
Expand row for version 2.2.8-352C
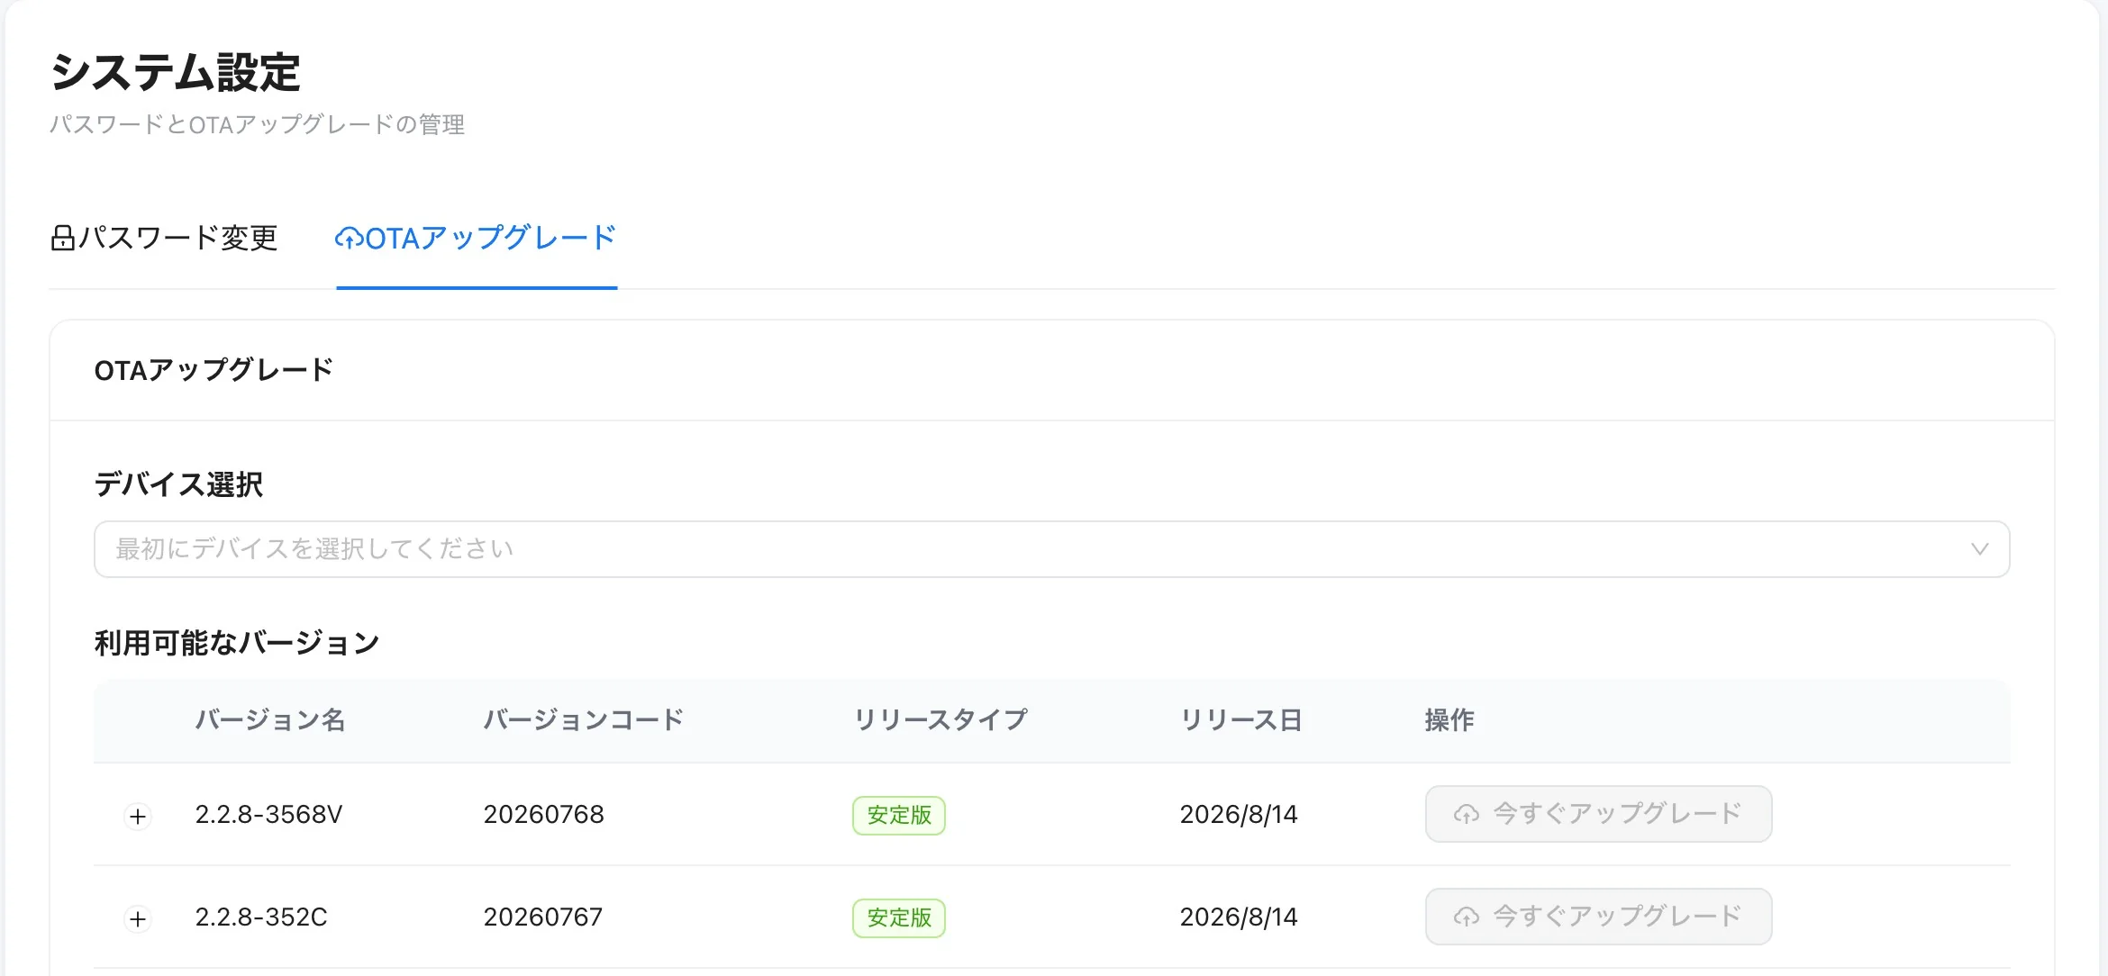click(138, 919)
